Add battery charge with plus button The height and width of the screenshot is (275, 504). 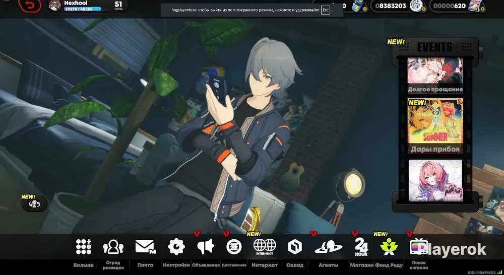[364, 9]
